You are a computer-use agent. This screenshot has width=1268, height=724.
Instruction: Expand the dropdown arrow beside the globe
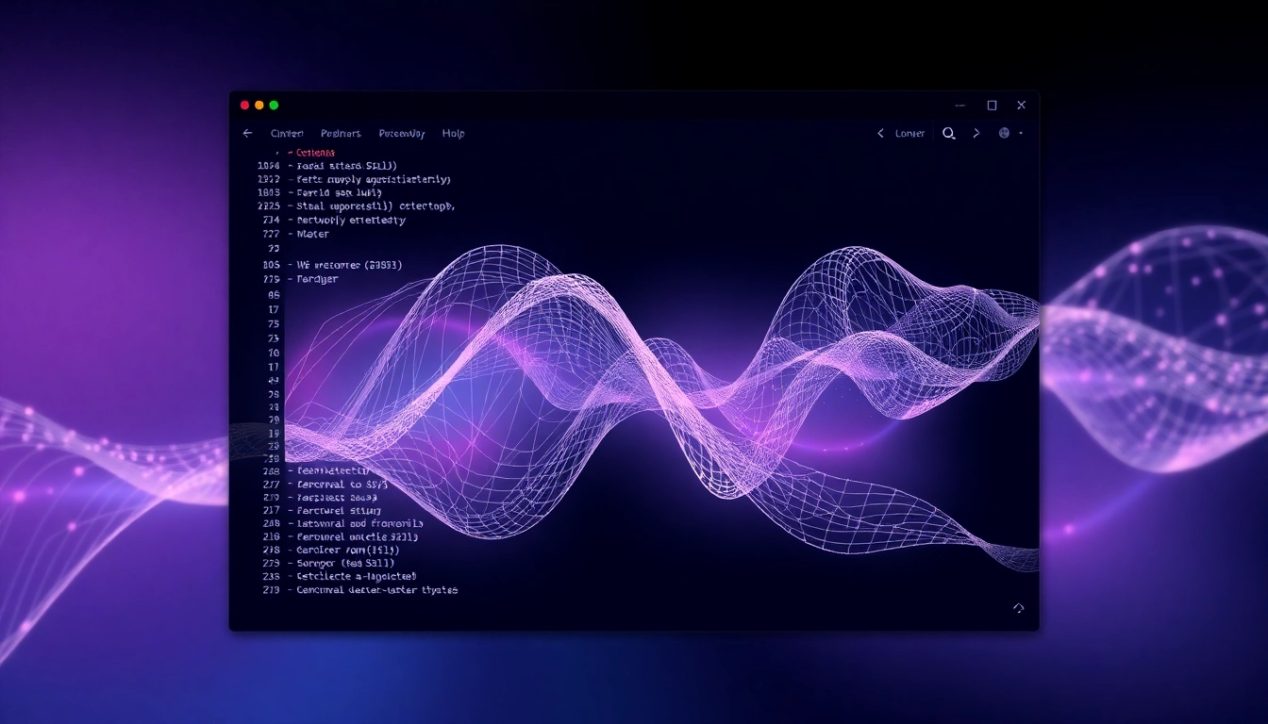point(1021,134)
